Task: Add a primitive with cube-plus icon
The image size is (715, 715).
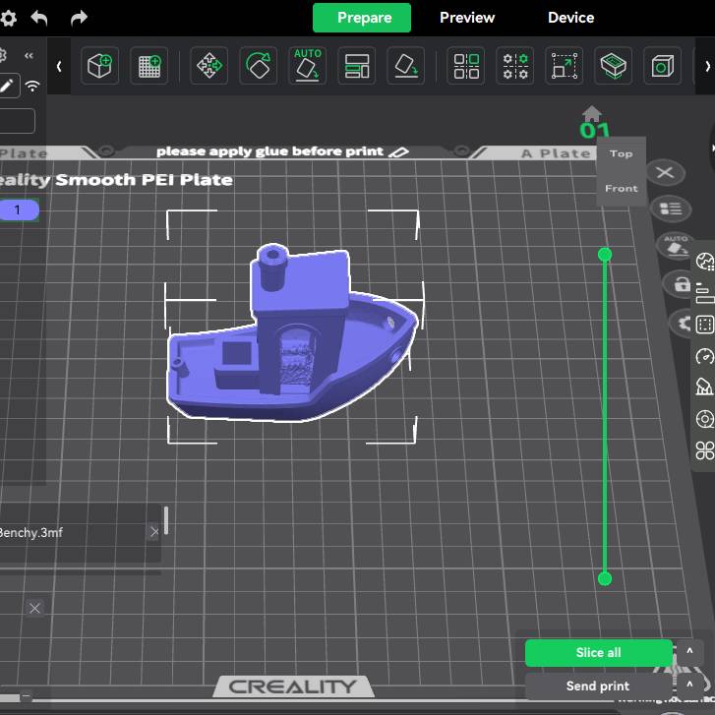Action: click(100, 66)
